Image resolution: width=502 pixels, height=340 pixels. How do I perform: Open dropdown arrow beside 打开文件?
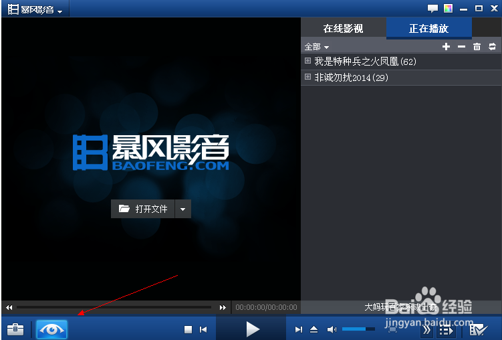pyautogui.click(x=182, y=209)
